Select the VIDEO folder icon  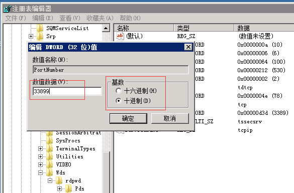click(x=50, y=164)
